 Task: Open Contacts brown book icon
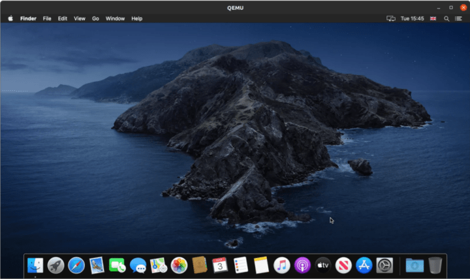200,265
